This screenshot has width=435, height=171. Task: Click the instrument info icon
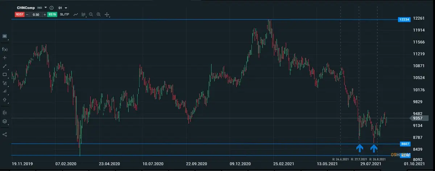(x=52, y=8)
